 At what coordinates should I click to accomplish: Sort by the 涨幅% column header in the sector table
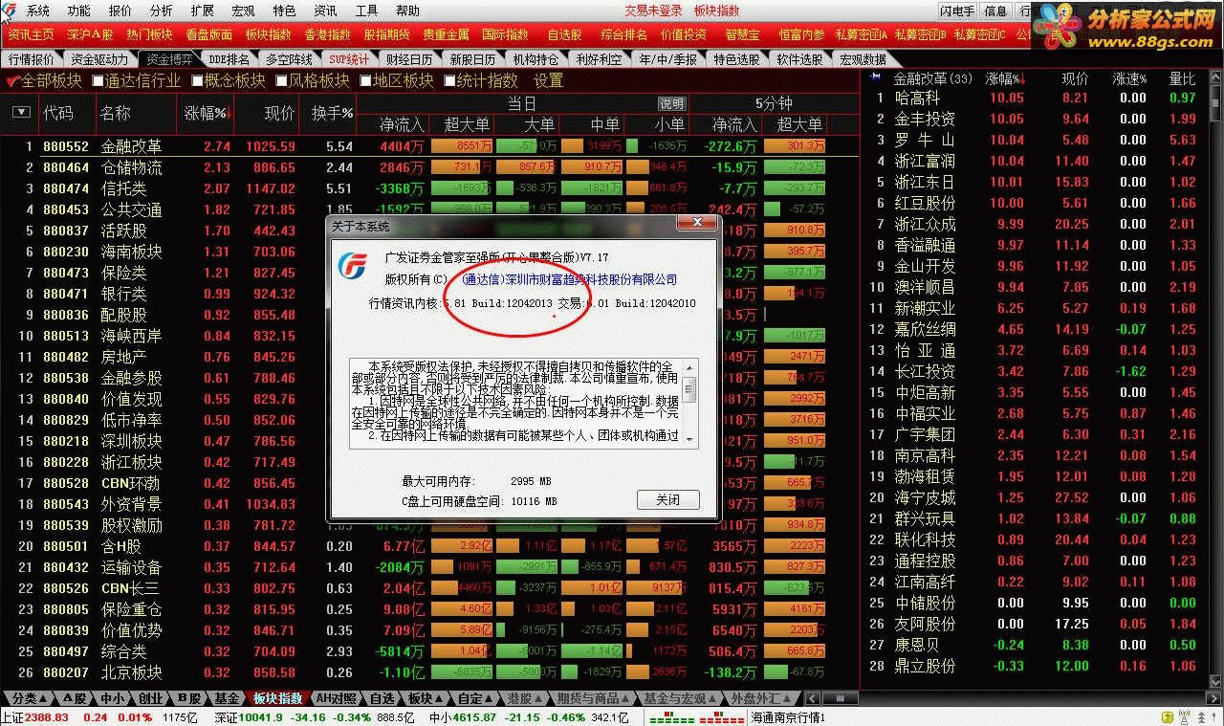coord(207,113)
